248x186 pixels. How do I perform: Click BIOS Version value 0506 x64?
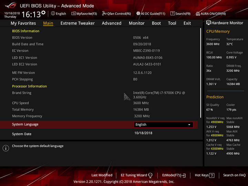tap(141, 38)
